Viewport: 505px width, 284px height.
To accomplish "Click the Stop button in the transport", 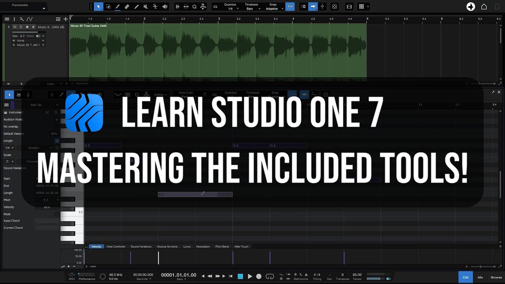I will tap(240, 277).
